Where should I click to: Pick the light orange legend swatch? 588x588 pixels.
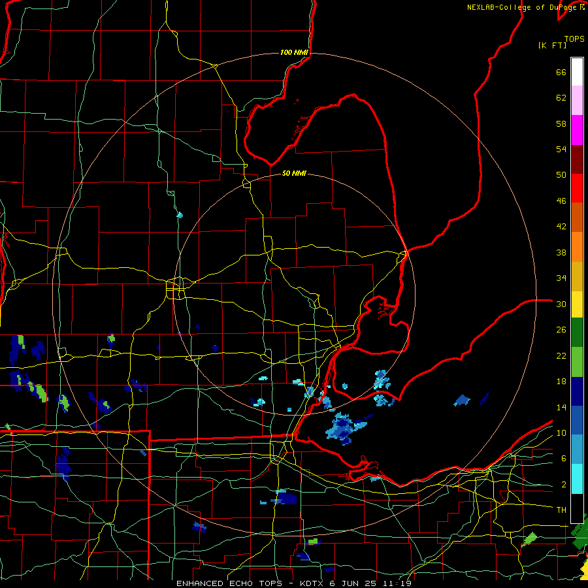click(577, 247)
